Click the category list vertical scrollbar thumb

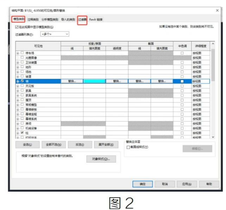(x=213, y=65)
